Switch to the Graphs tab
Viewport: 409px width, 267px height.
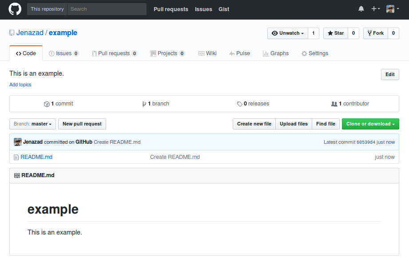coord(276,53)
